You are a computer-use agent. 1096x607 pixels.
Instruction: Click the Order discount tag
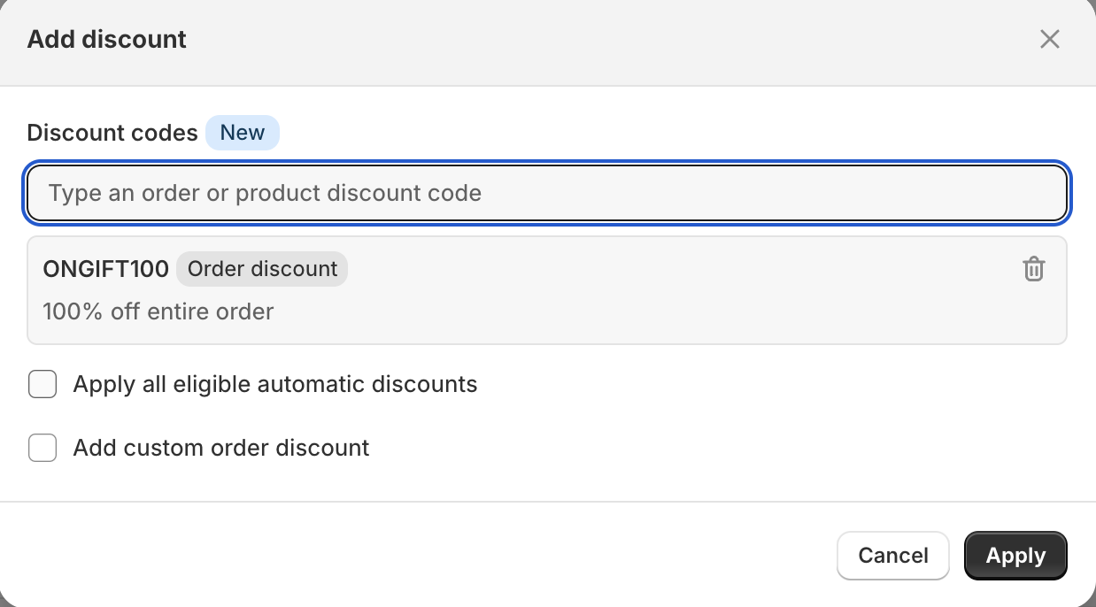coord(262,269)
